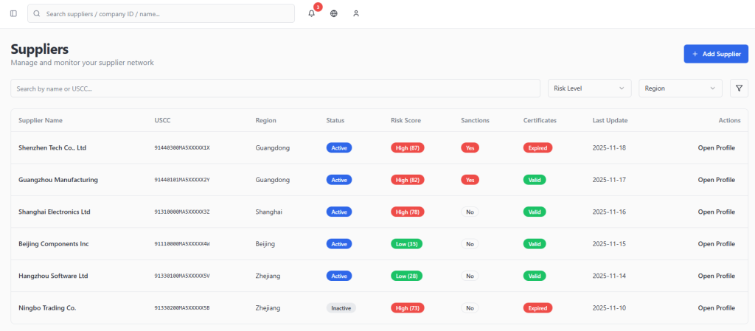Screen dimensions: 755x331
Task: Click the Inactive status badge for Ningbo
Action: [341, 308]
